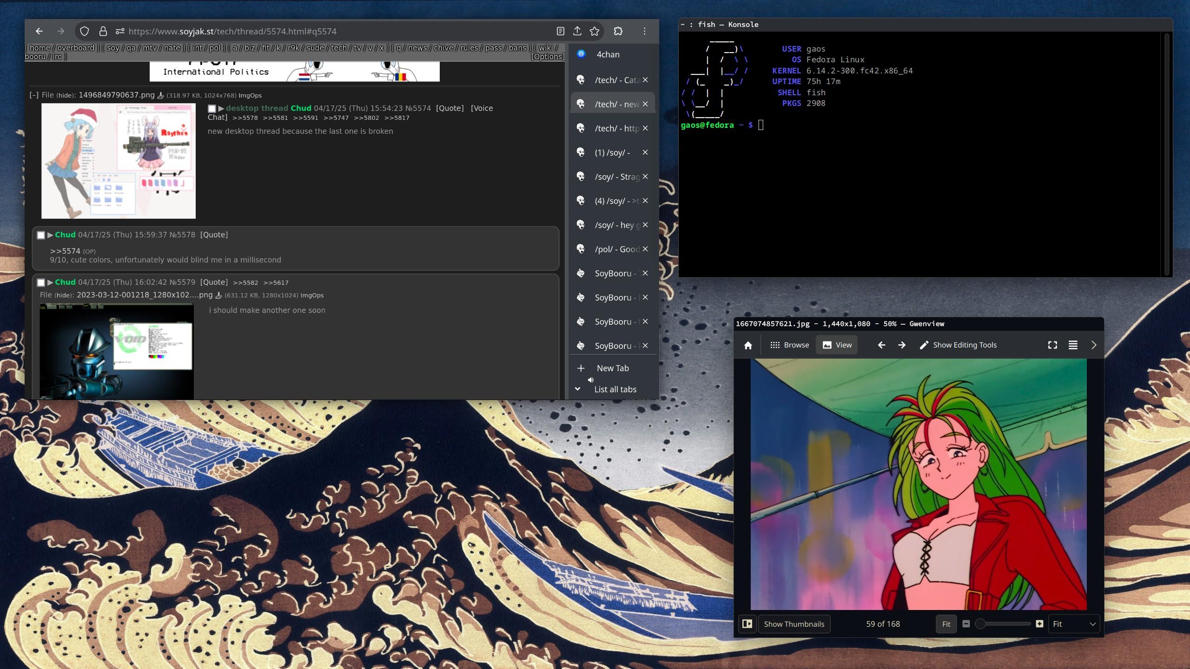Viewport: 1190px width, 669px height.
Task: Open post menu arrow on post №5579
Action: [x=50, y=282]
